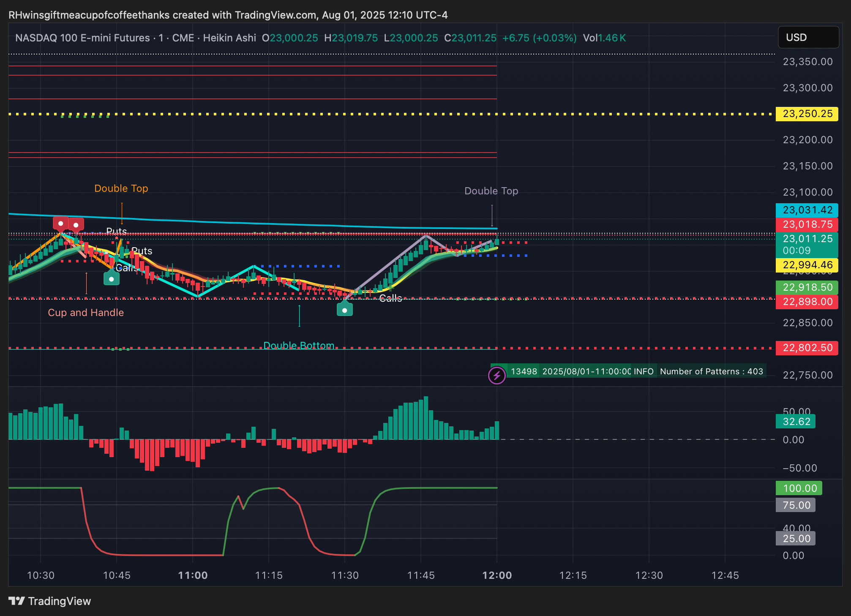Click the red 22,898.00 price label
851x616 pixels.
(x=807, y=302)
